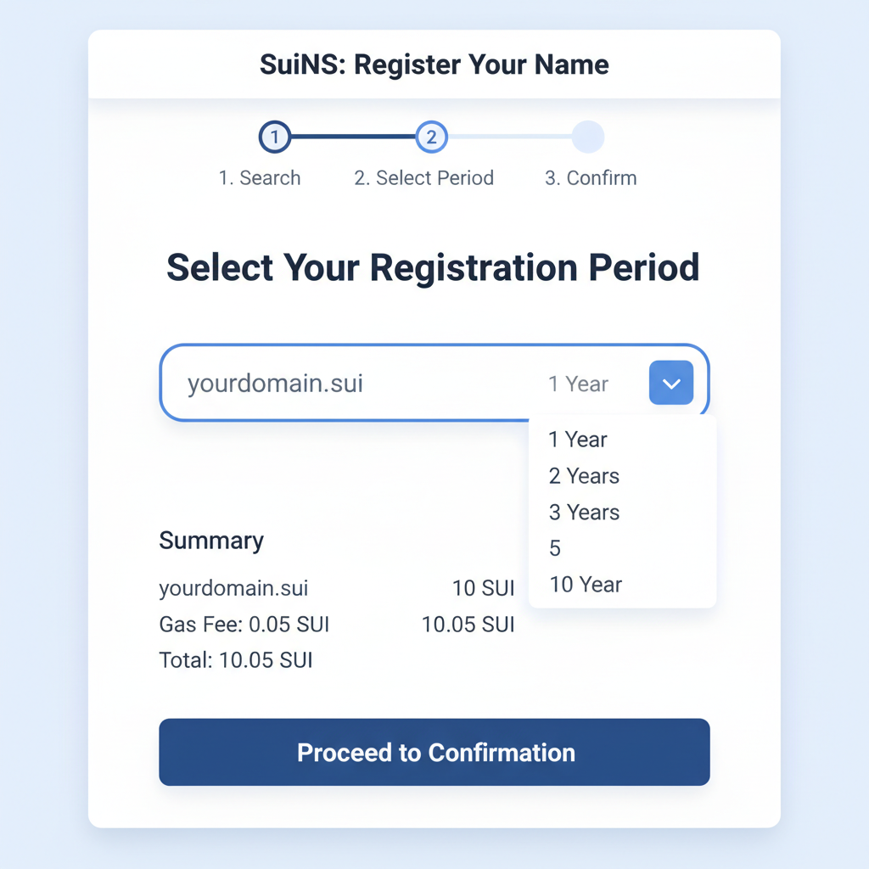This screenshot has height=869, width=869.
Task: Click the filled progress line between step 1 and 2
Action: [x=352, y=137]
